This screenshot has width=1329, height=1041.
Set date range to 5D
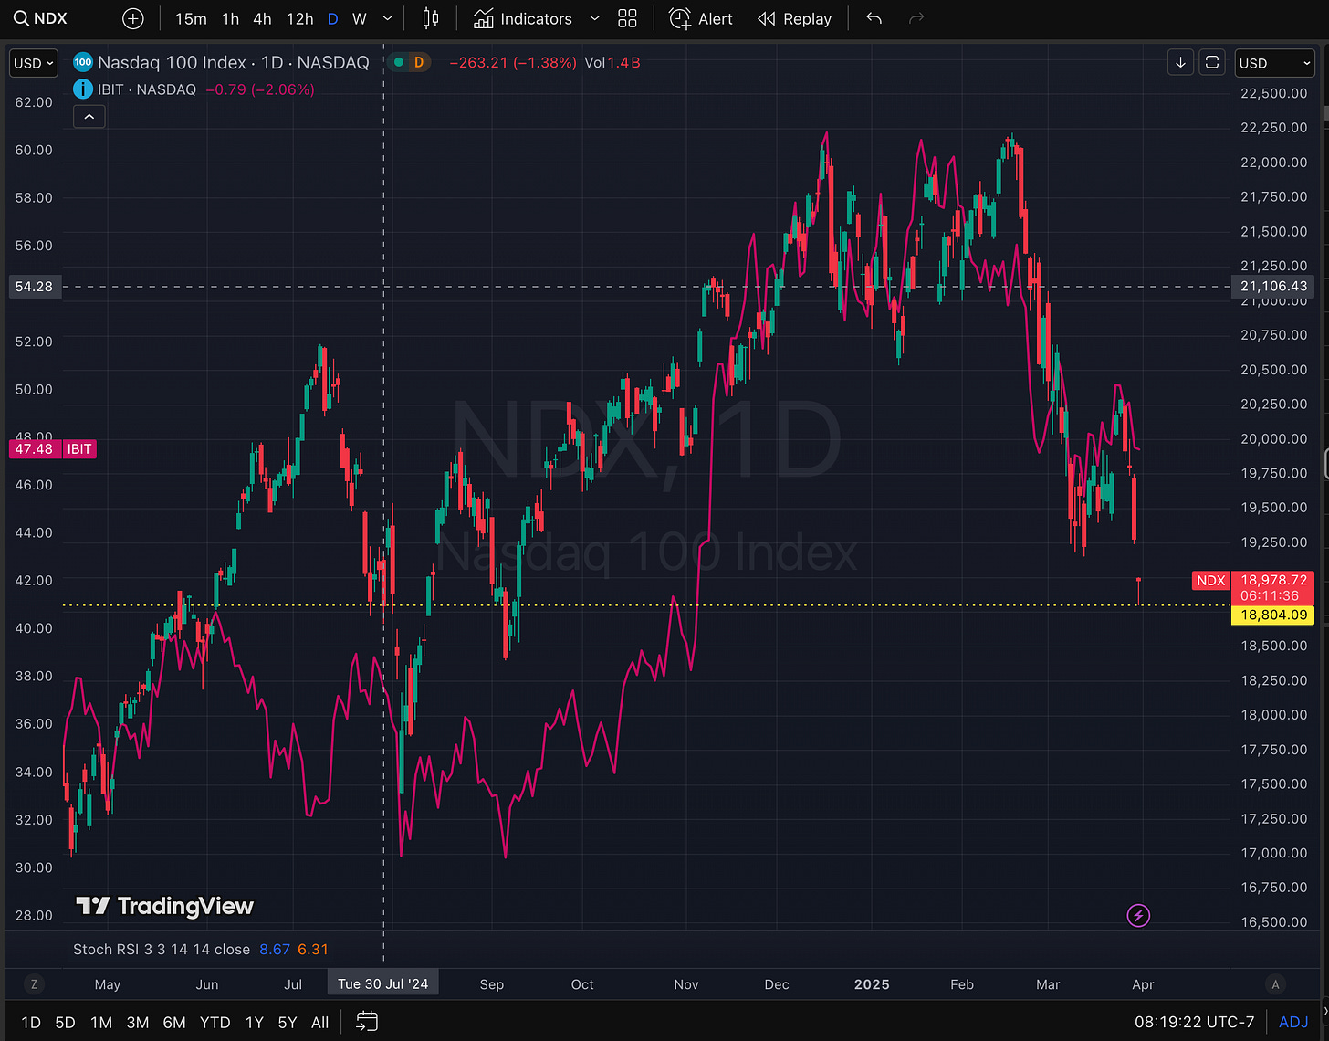tap(65, 1022)
